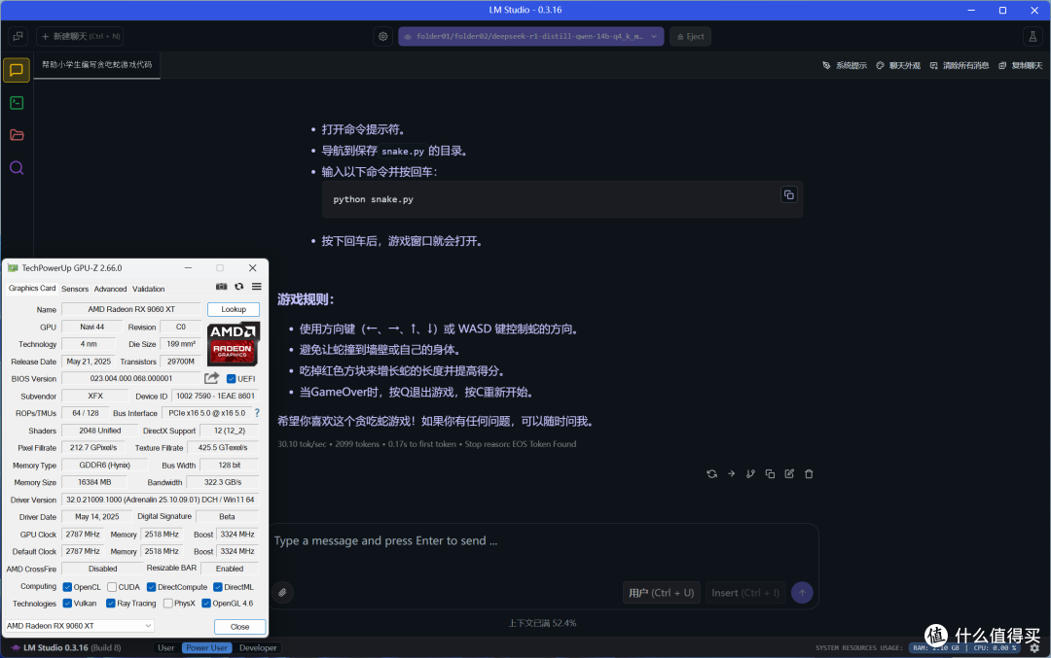This screenshot has width=1051, height=658.
Task: Select the Driver Version field value
Action: click(x=161, y=500)
